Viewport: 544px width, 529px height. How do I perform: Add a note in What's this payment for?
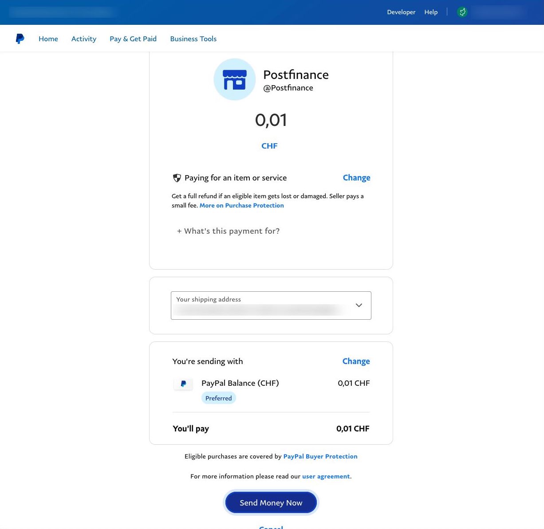(228, 231)
